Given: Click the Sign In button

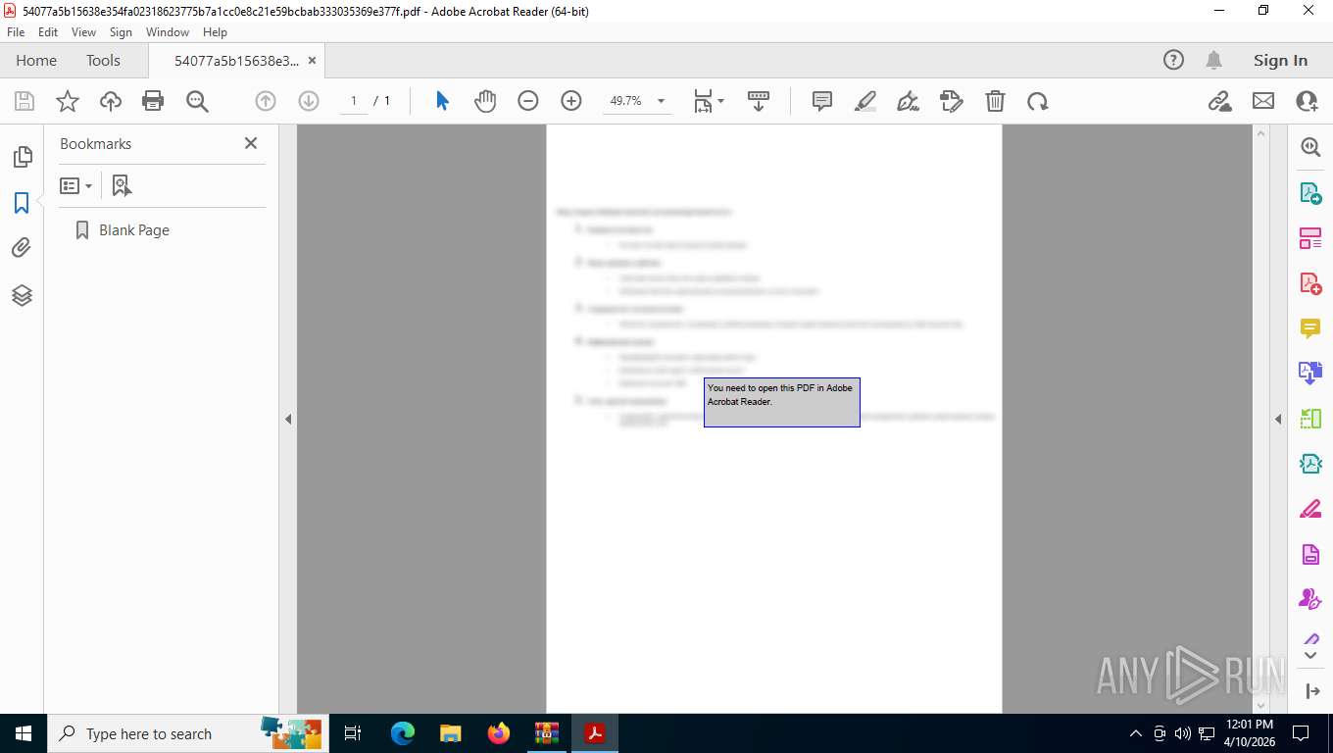Looking at the screenshot, I should (1280, 61).
